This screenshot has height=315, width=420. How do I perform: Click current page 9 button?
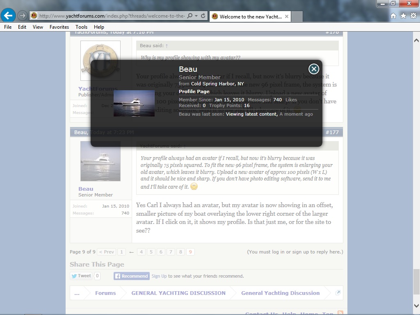[190, 252]
